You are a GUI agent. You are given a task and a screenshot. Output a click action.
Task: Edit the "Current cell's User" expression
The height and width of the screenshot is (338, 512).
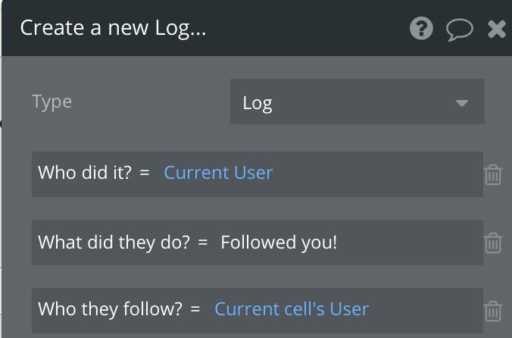[x=292, y=309]
